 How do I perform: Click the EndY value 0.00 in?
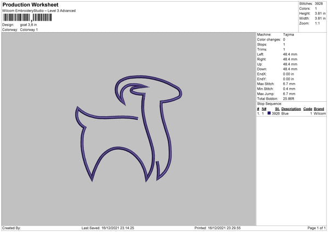(x=289, y=79)
